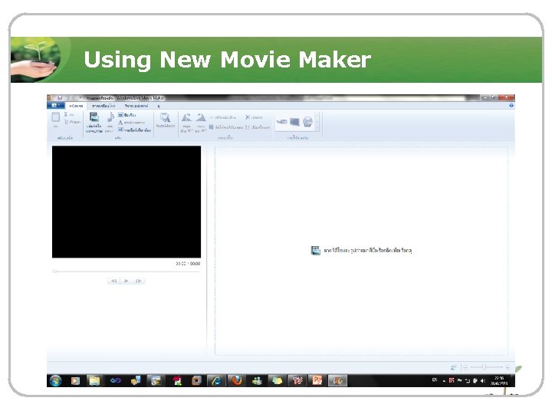Click the volume speaker tray icon

coord(482,380)
